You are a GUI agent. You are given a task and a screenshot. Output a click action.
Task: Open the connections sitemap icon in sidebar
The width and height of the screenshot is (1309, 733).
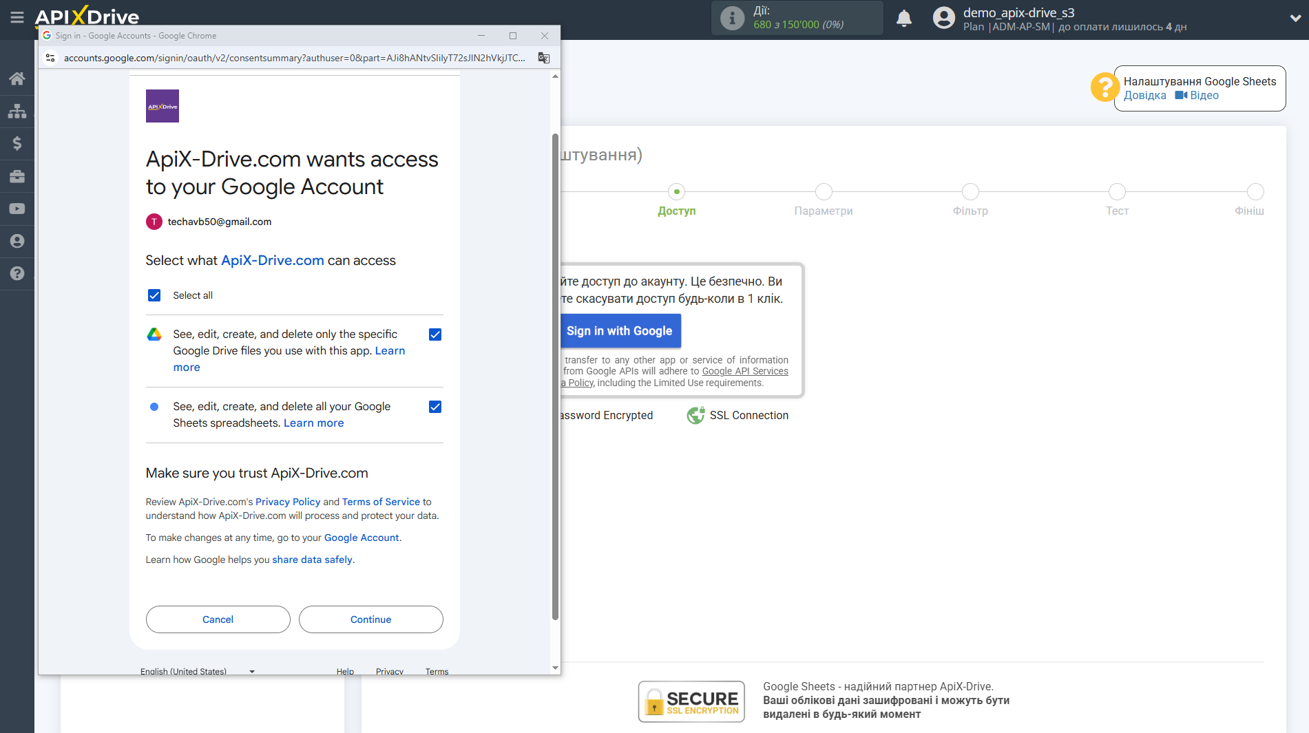17,111
